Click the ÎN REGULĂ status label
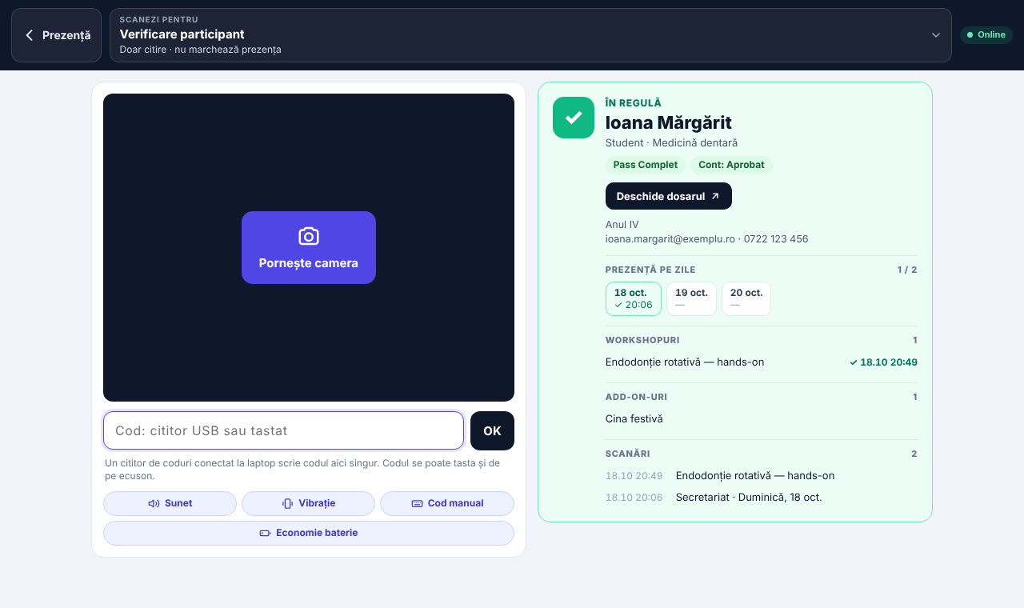The image size is (1024, 608). [x=634, y=102]
